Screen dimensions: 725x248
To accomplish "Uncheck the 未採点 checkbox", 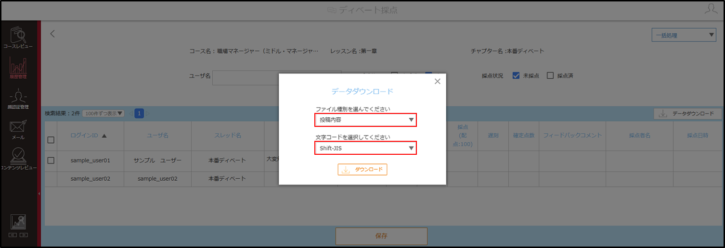I will pyautogui.click(x=516, y=75).
